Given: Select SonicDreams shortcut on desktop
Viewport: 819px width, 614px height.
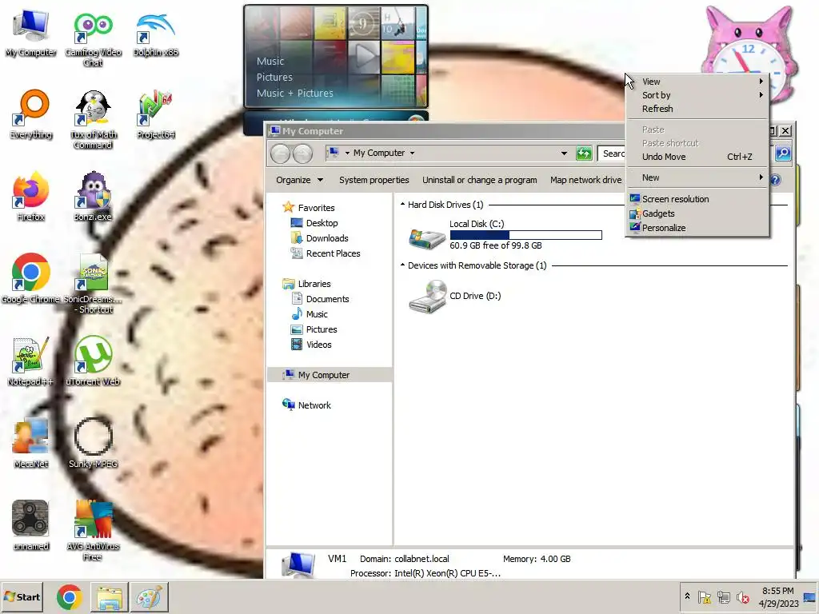Looking at the screenshot, I should pos(93,285).
